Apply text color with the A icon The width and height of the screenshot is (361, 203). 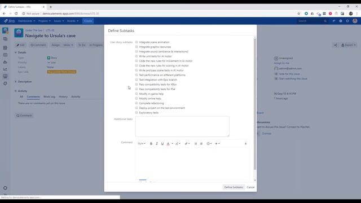[168, 144]
